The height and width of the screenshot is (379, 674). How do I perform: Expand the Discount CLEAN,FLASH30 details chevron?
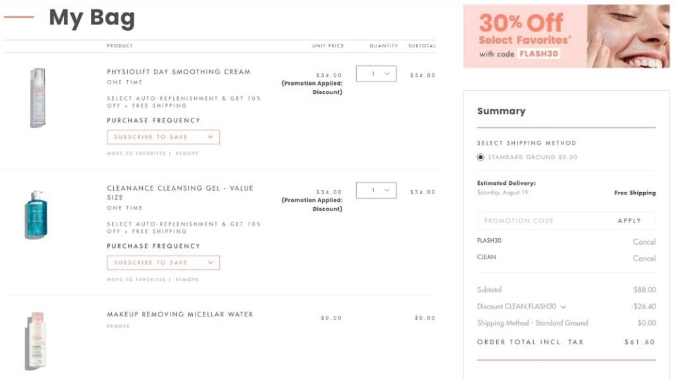pos(564,307)
